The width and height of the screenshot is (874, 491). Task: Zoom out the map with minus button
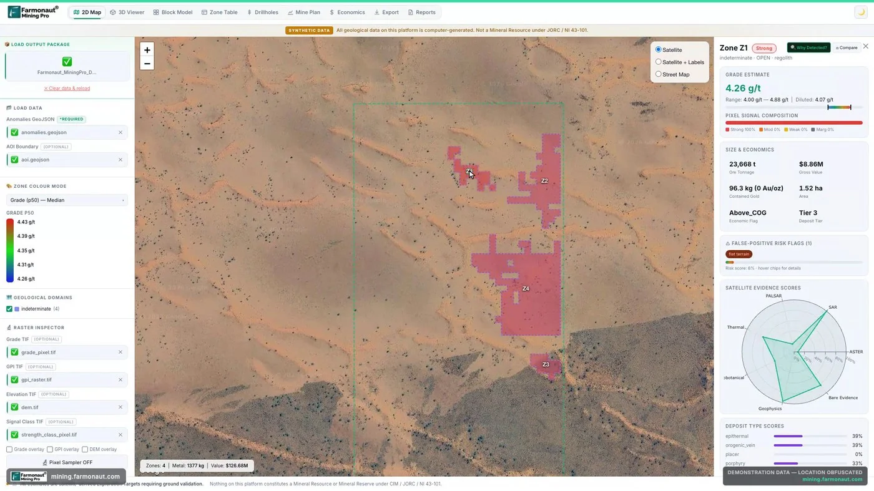147,64
